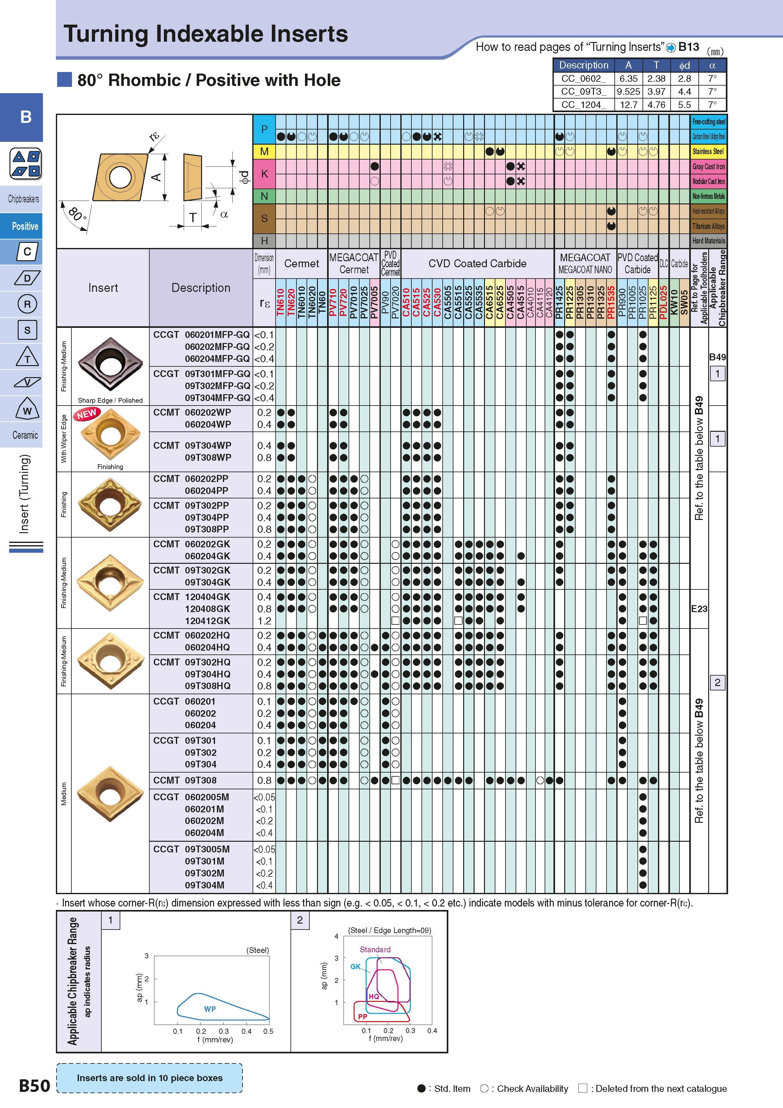Click the PR1535 grade column header
Viewport: 783px width, 1108px height.
point(611,302)
